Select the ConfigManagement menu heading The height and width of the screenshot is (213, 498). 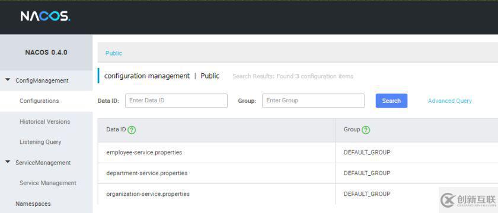click(x=42, y=81)
